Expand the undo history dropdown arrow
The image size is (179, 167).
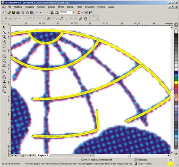40,12
